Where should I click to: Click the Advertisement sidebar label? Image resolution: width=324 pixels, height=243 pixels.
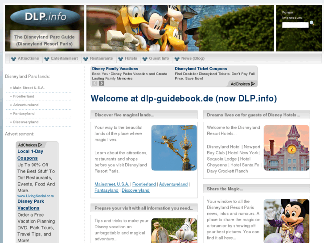click(x=20, y=134)
